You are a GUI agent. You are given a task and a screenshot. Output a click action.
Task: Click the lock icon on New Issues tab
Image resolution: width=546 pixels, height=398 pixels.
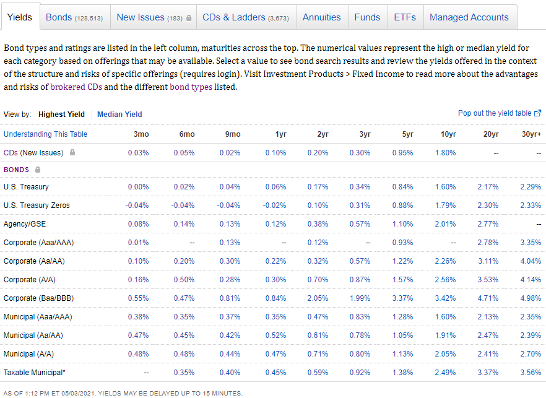coord(189,18)
